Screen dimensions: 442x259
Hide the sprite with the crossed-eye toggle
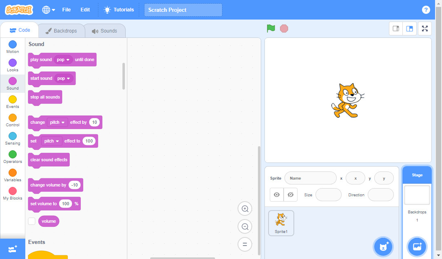[x=291, y=195]
